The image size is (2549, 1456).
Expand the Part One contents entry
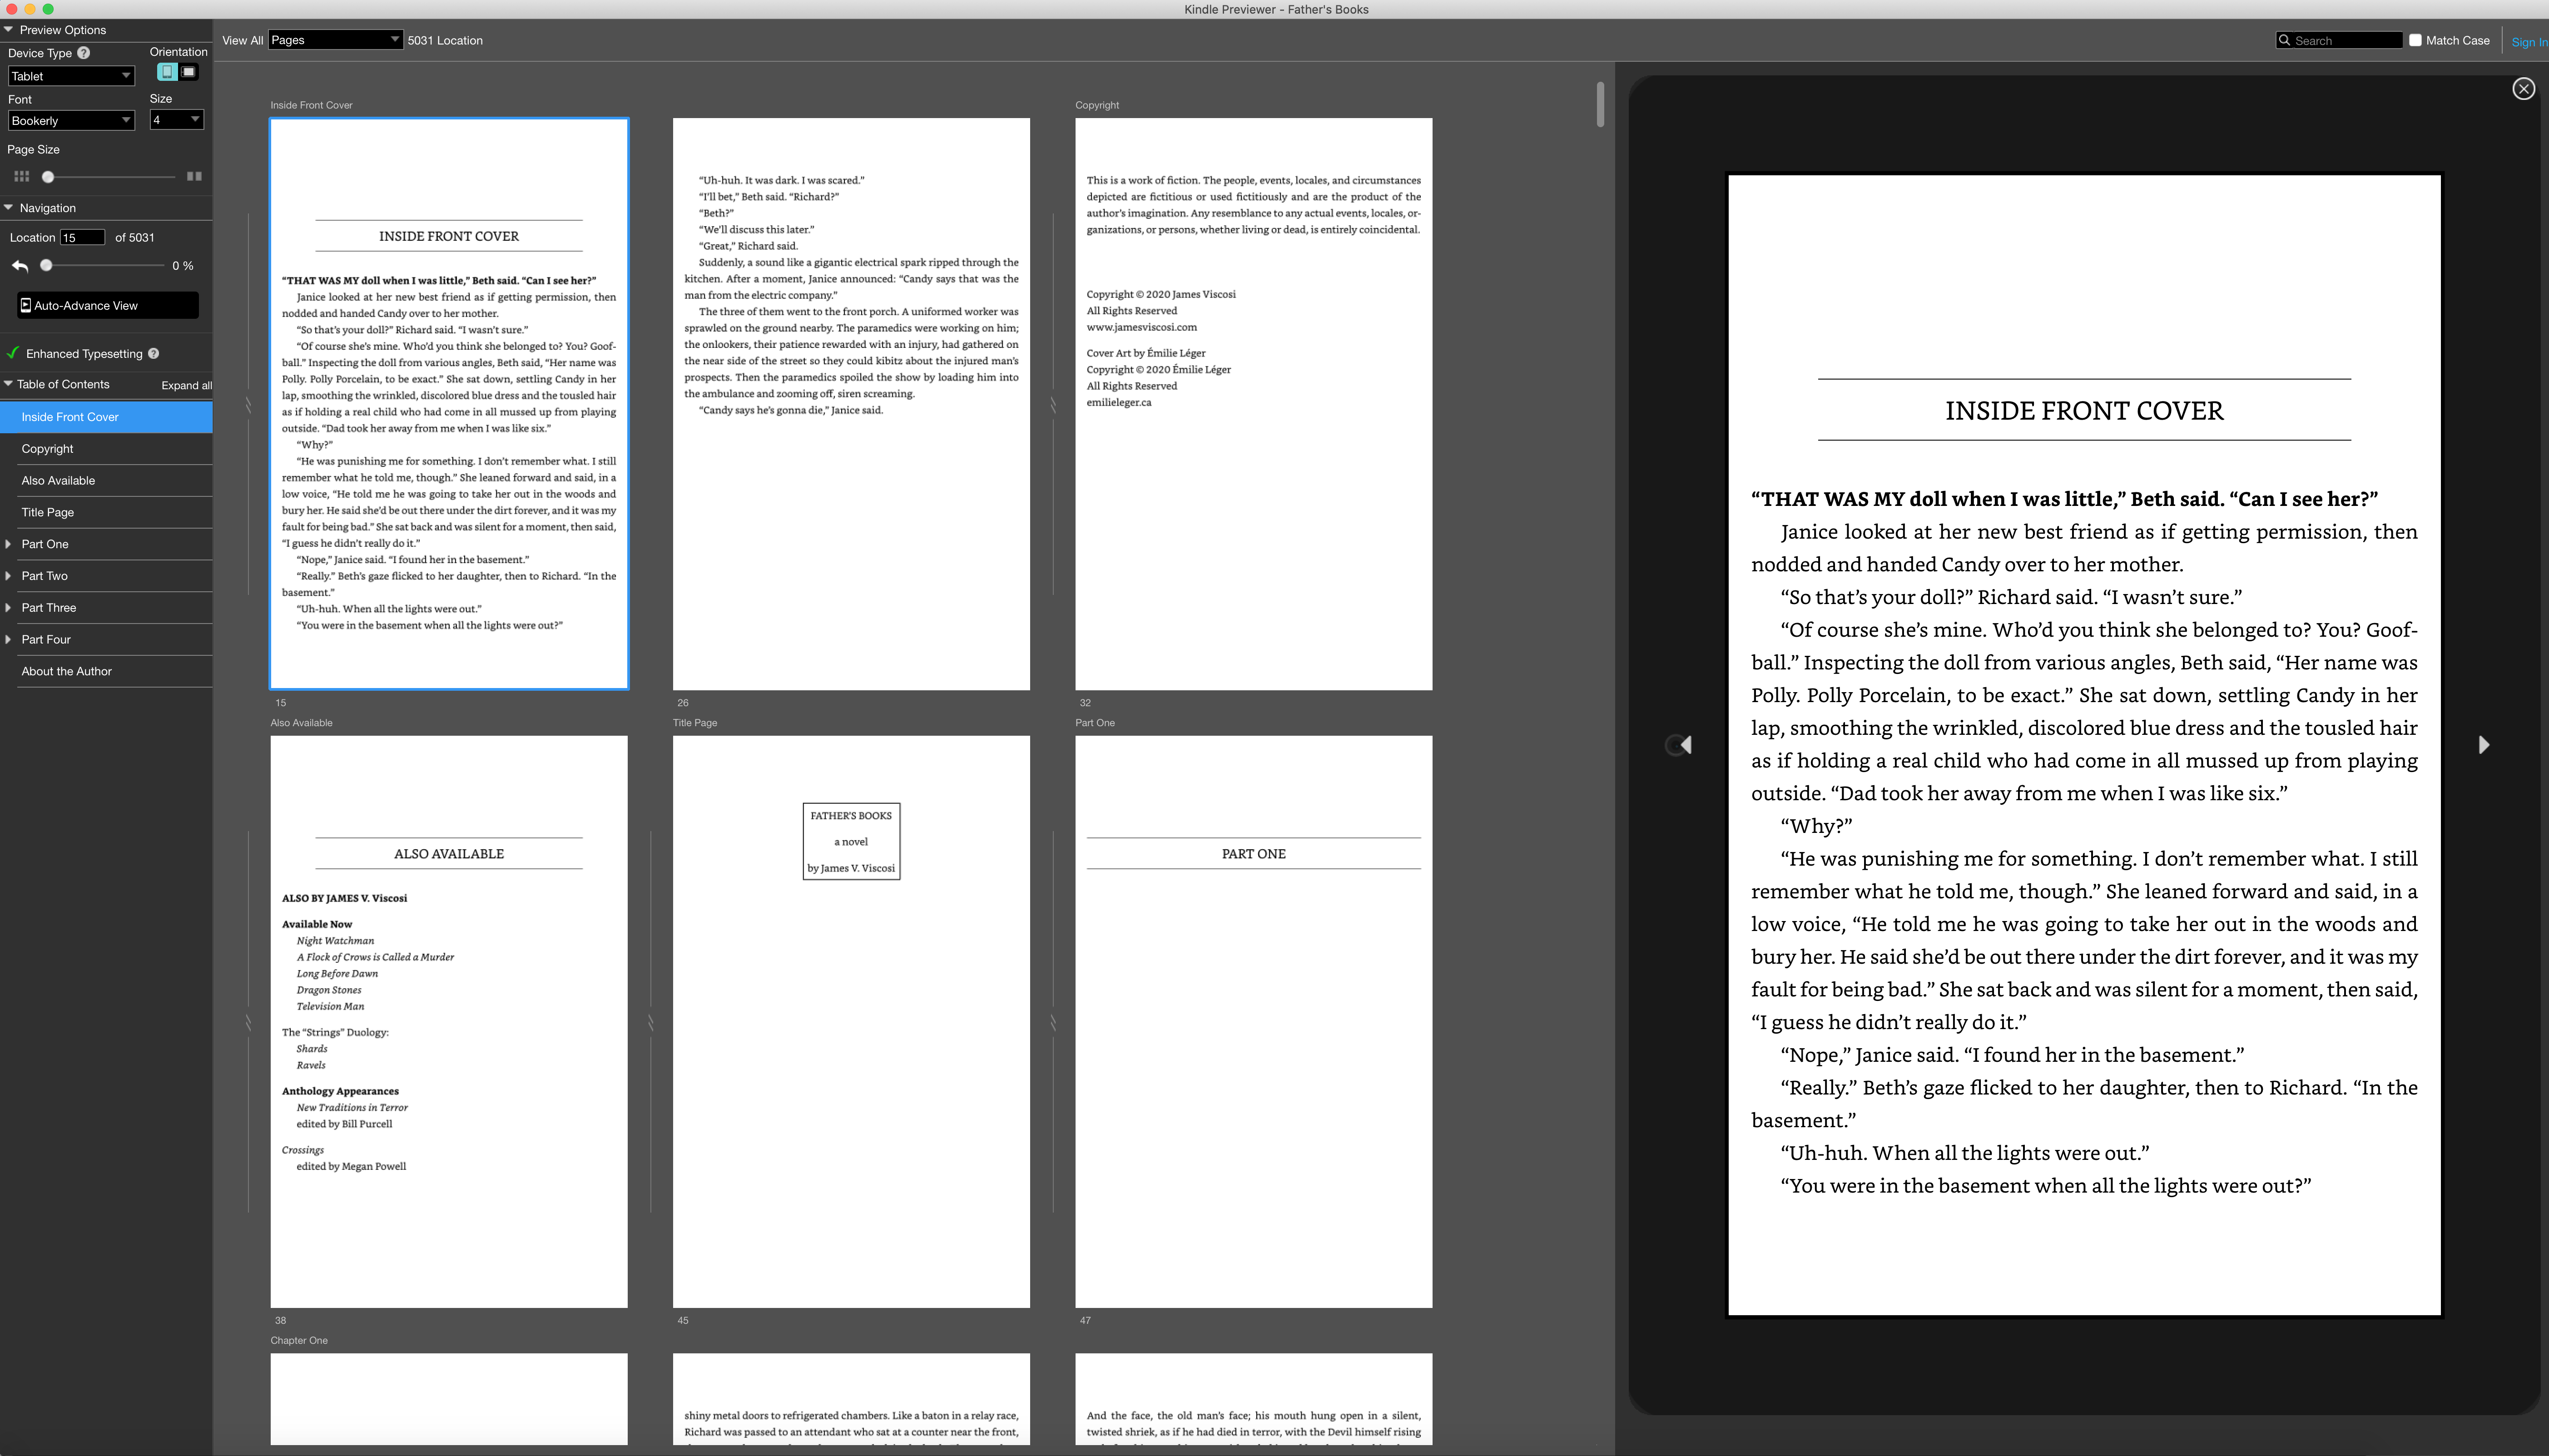tap(9, 544)
